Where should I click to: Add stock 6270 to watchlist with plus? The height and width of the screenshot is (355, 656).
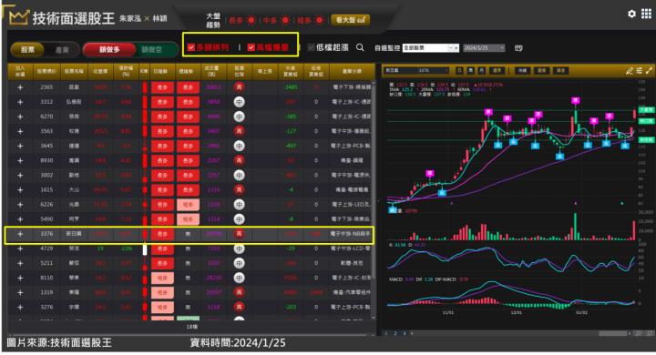(x=20, y=117)
